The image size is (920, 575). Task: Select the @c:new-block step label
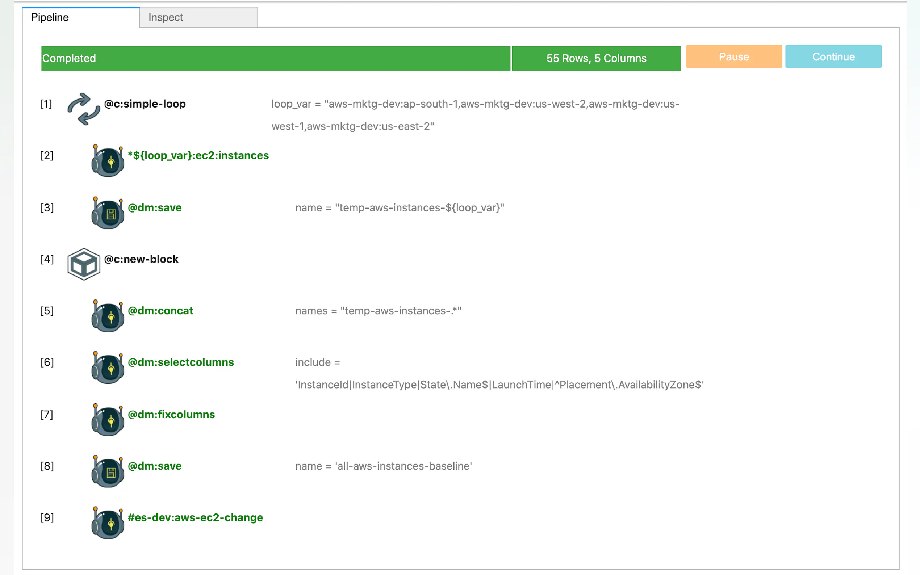[141, 259]
